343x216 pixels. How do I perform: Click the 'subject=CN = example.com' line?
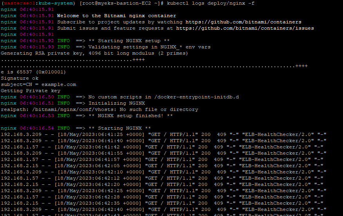pos(38,84)
